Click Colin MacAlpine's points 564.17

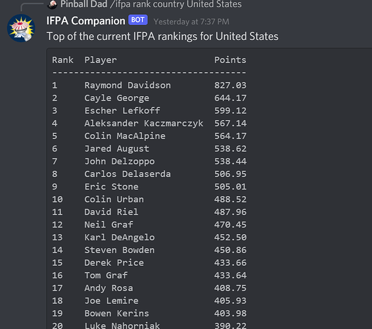click(x=231, y=136)
